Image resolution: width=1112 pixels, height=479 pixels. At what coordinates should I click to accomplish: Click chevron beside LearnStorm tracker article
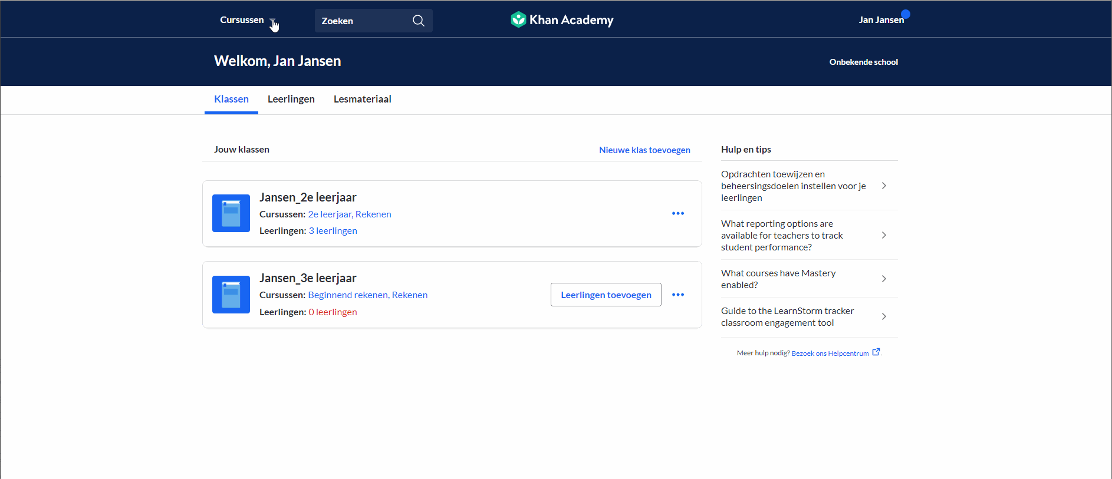pos(884,316)
